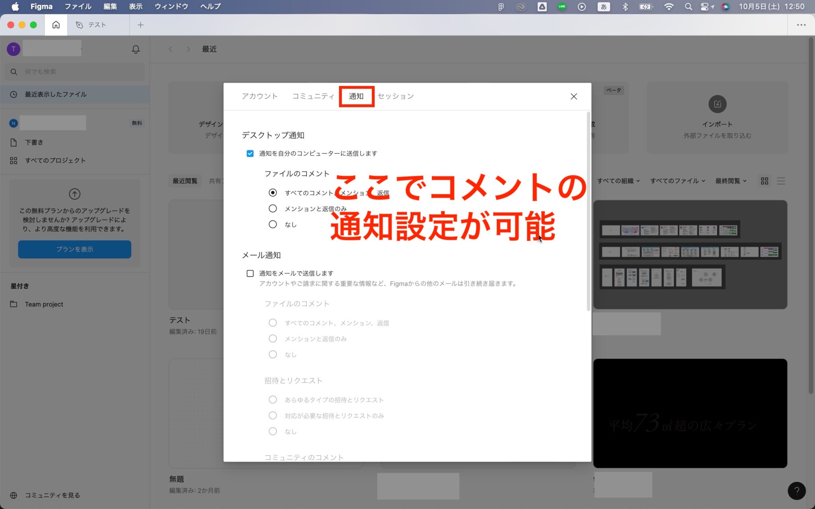Open ウィンドウ menu in menu bar
The image size is (815, 509).
[x=171, y=6]
